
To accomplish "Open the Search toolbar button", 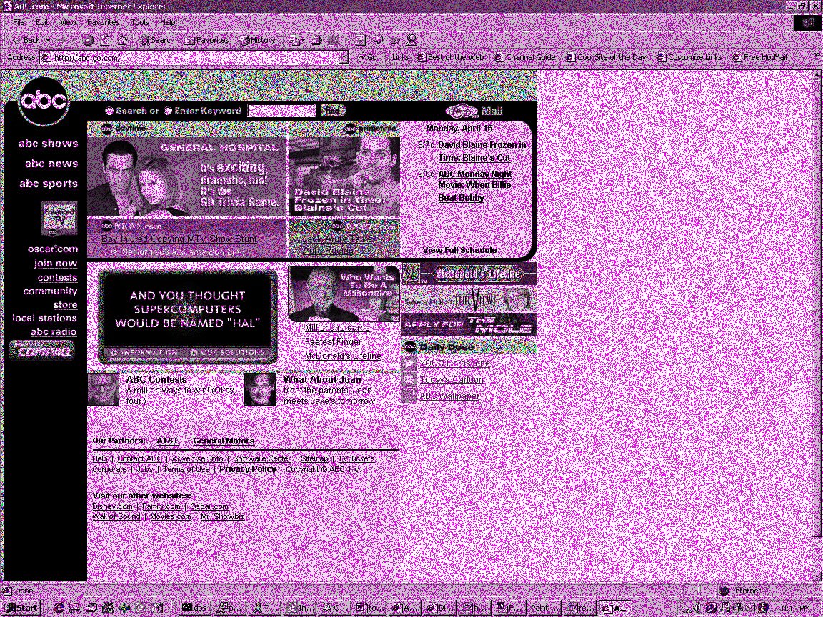I will pyautogui.click(x=157, y=40).
